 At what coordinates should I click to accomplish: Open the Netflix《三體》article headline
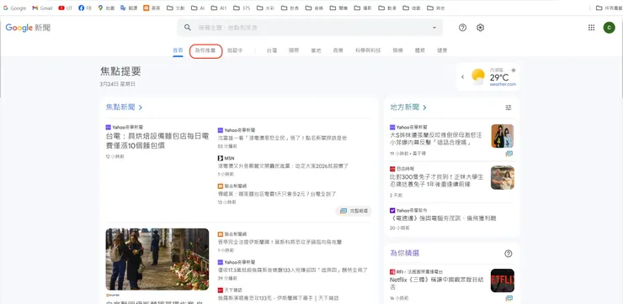point(437,283)
